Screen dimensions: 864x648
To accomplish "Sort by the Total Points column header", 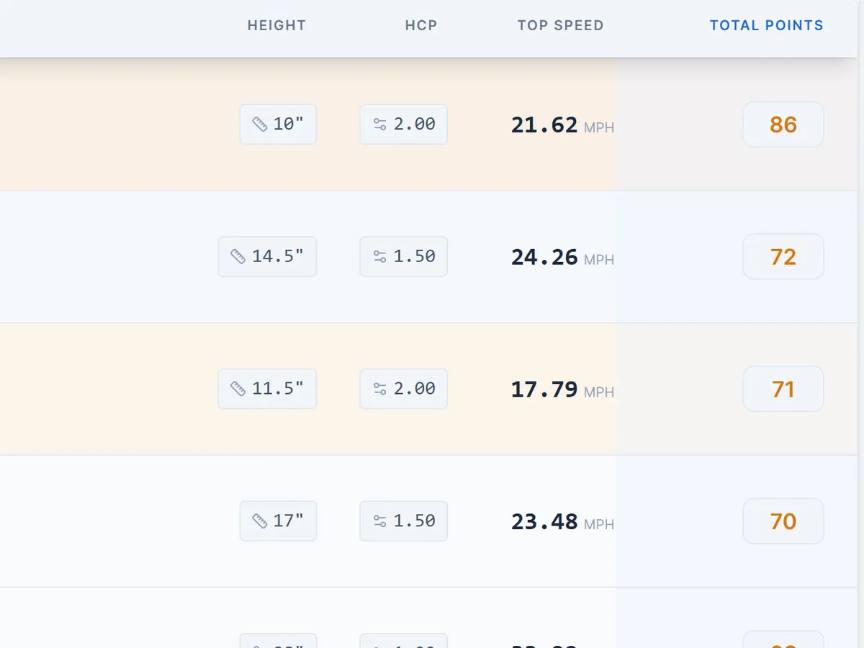I will tap(767, 25).
